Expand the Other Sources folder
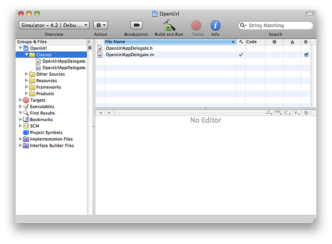This screenshot has width=332, height=244. (26, 74)
